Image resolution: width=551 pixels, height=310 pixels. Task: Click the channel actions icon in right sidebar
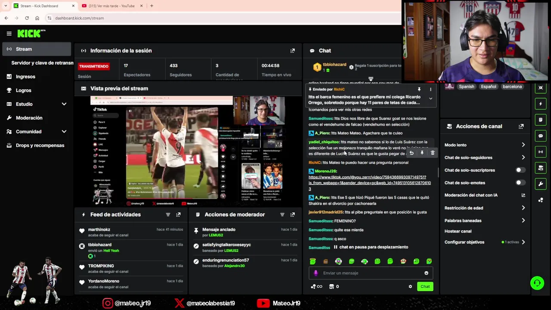(x=541, y=168)
